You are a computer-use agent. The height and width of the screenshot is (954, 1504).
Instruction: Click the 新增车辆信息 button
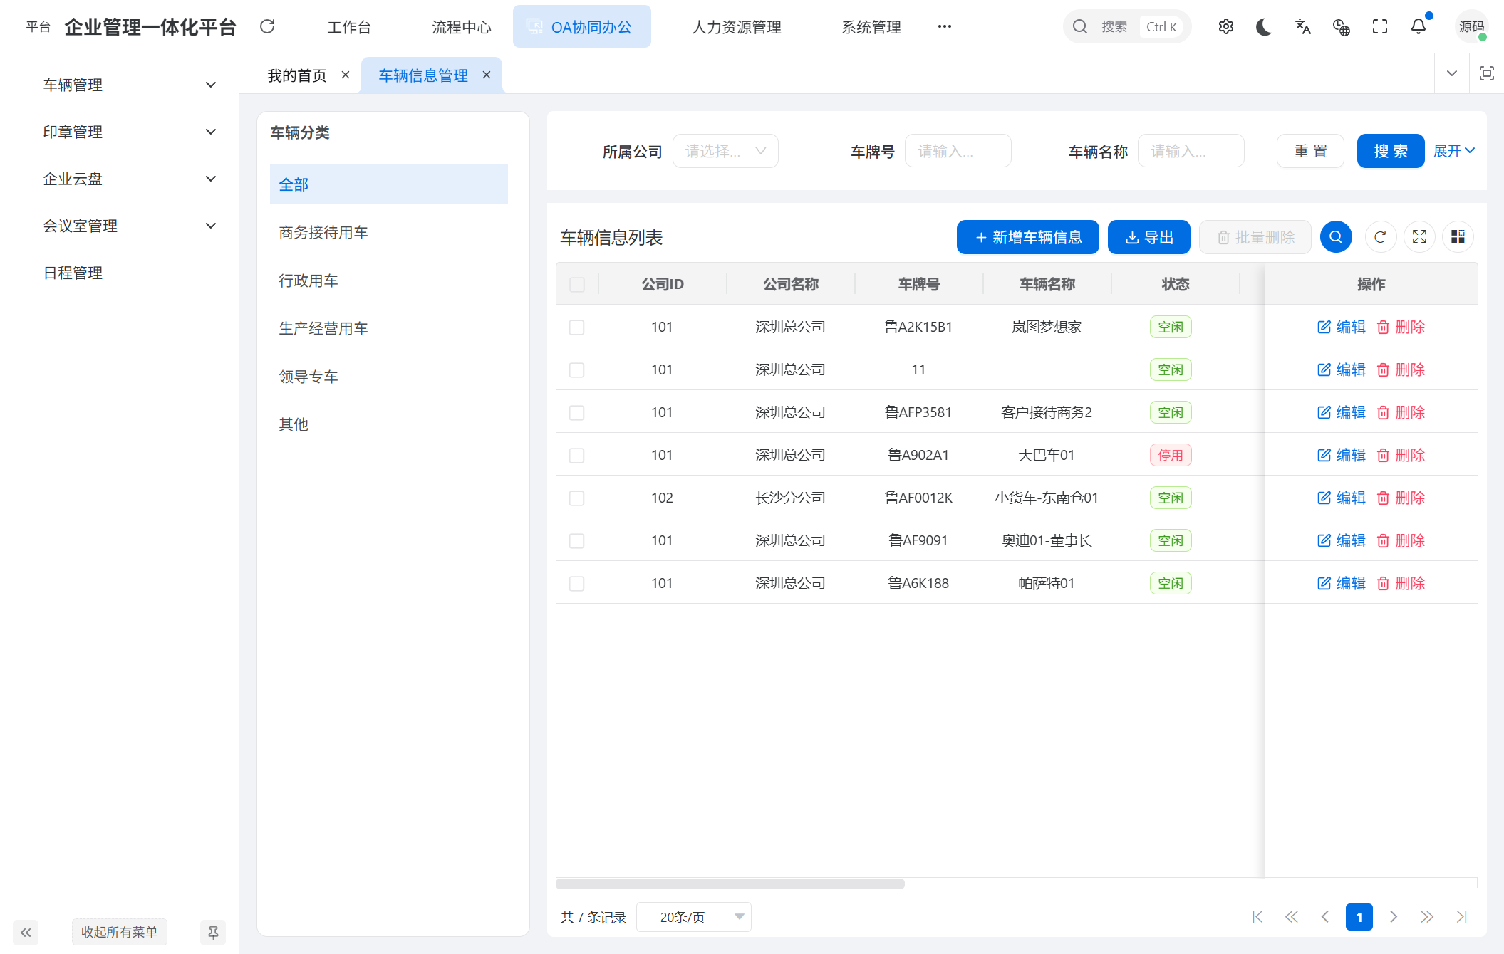point(1027,236)
